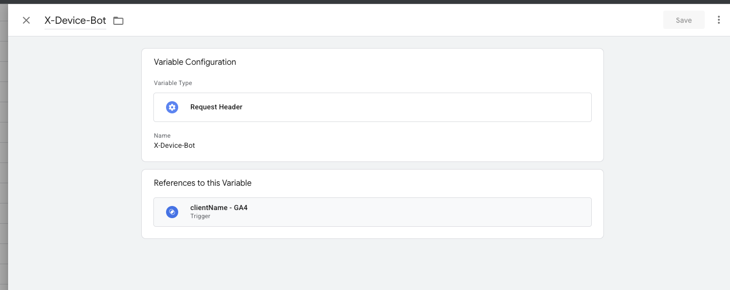Close the variable editor panel

click(x=26, y=20)
